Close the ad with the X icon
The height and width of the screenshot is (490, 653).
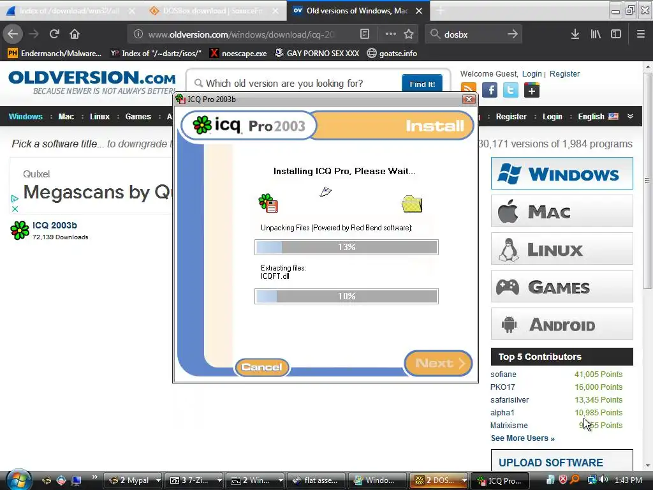(15, 209)
